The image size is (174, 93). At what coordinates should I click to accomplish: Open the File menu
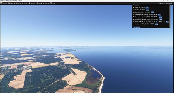coord(11,3)
